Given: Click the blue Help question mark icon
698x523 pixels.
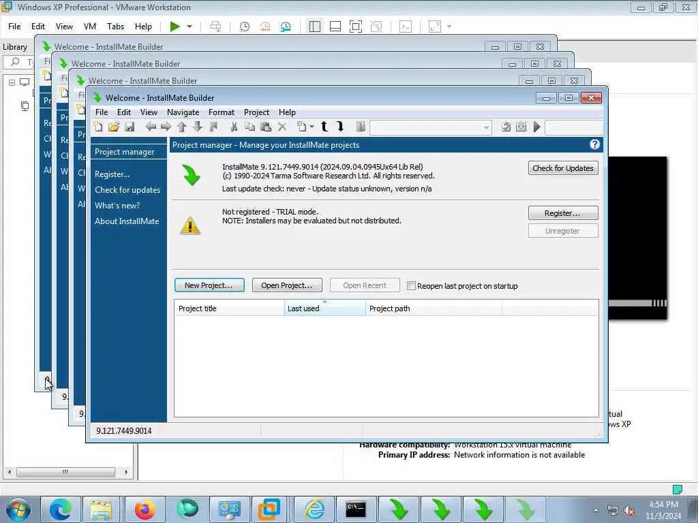Looking at the screenshot, I should 594,144.
